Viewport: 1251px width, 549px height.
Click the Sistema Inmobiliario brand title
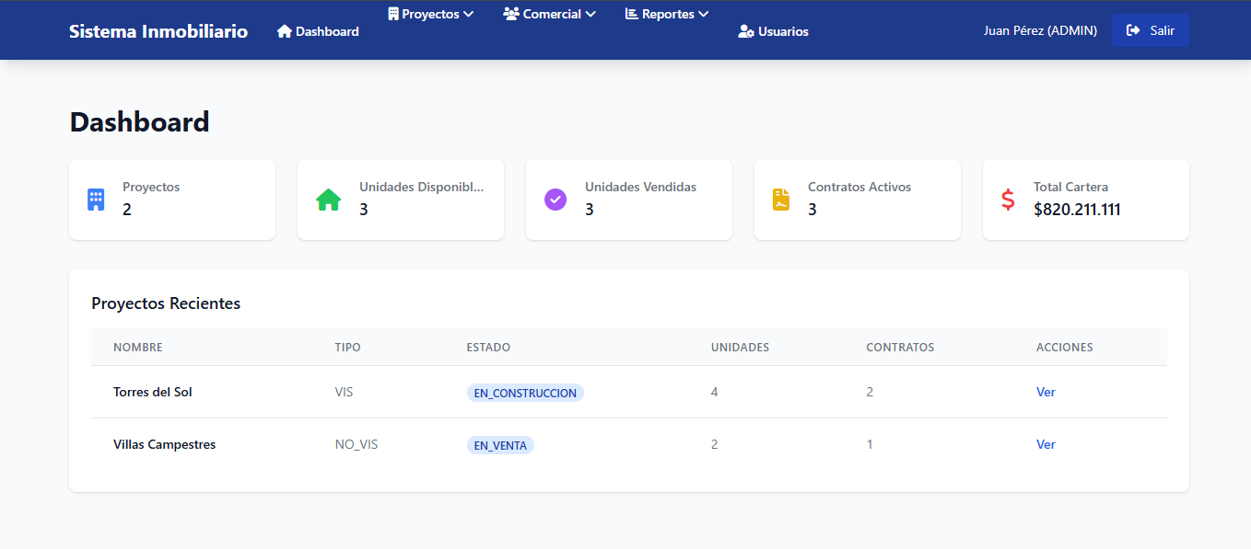[x=158, y=31]
